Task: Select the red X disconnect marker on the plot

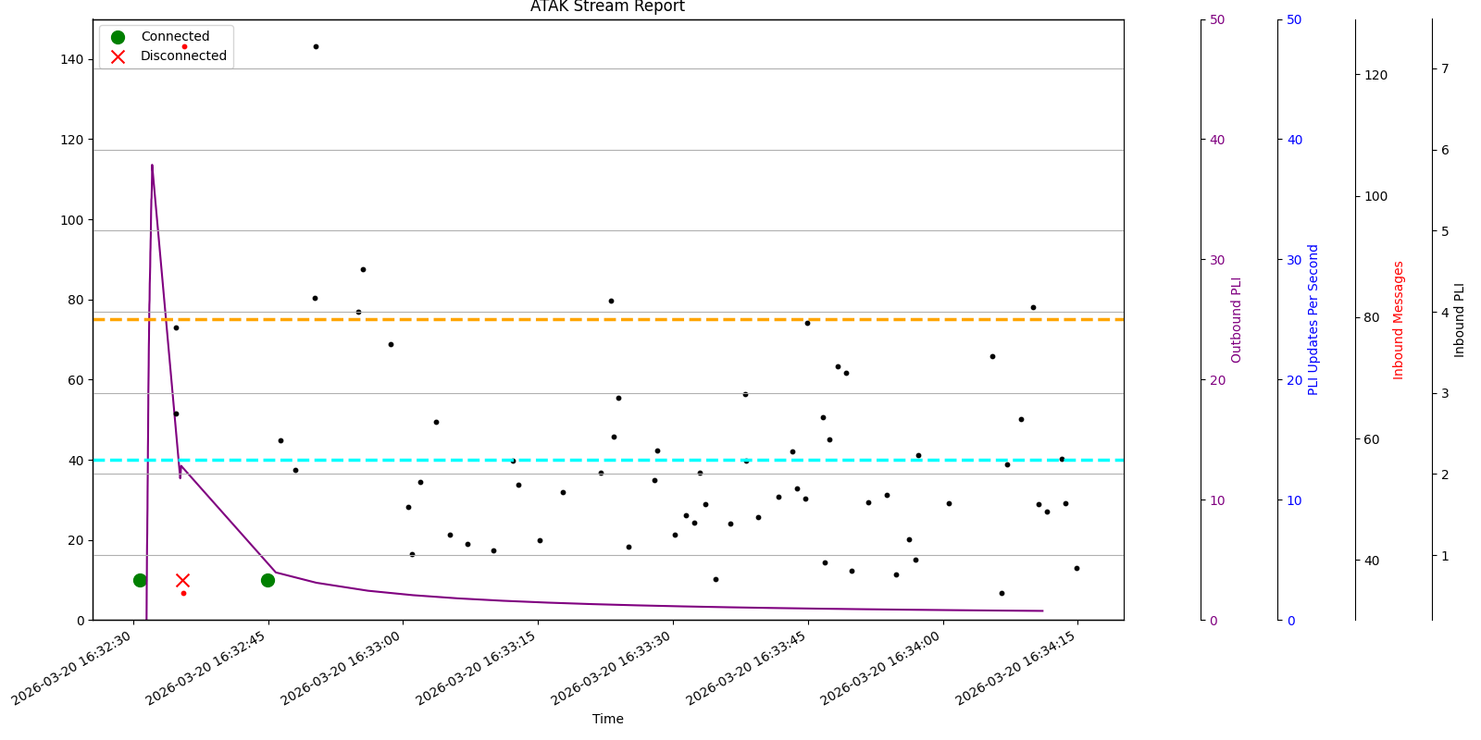Action: coord(182,580)
